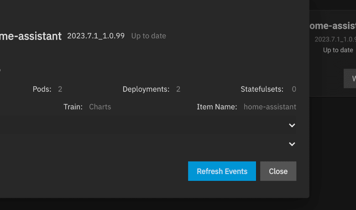Click the Up to date status in dialog header

pyautogui.click(x=148, y=36)
